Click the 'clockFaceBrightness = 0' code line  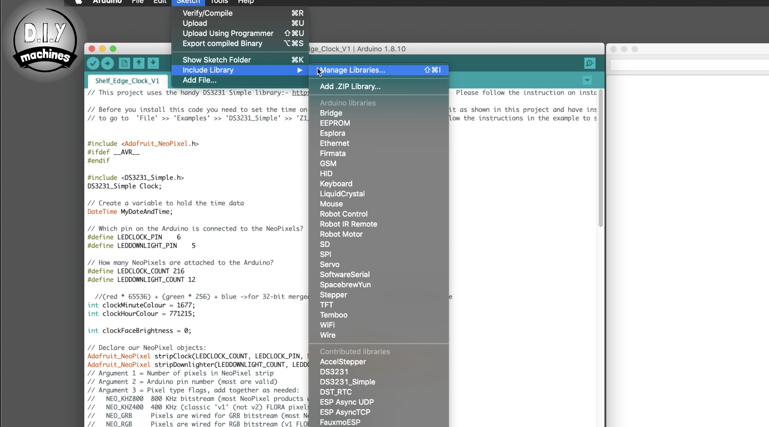(139, 331)
